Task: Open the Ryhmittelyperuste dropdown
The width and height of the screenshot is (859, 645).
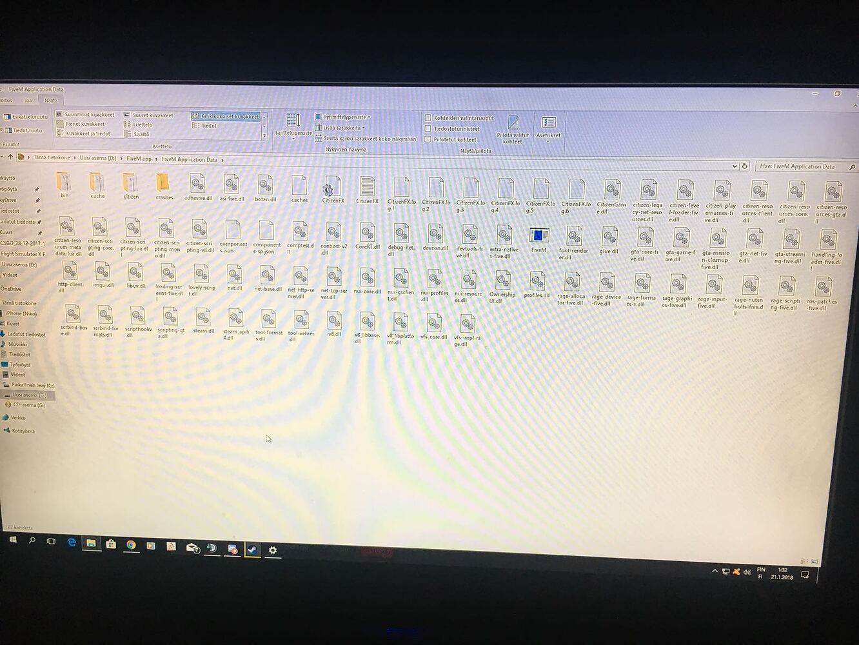Action: 342,117
